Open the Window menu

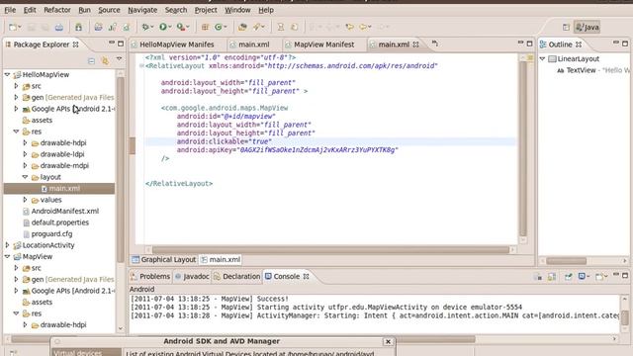(237, 10)
